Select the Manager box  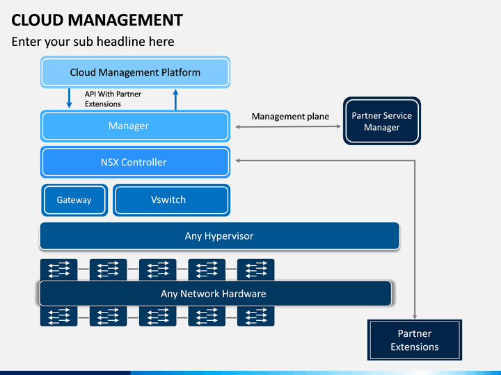click(135, 126)
